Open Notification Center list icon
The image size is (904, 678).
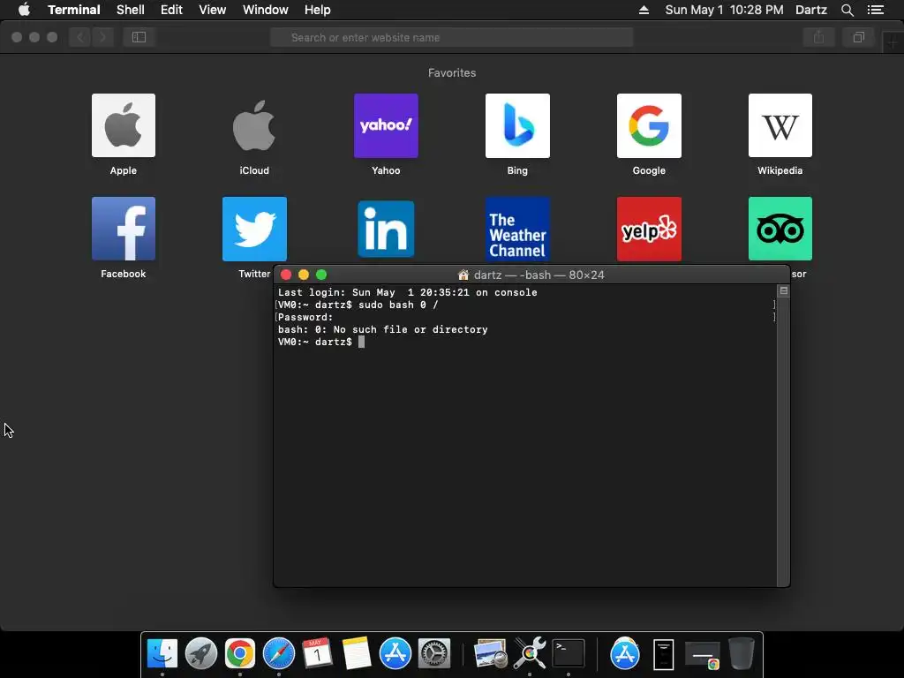(x=876, y=10)
